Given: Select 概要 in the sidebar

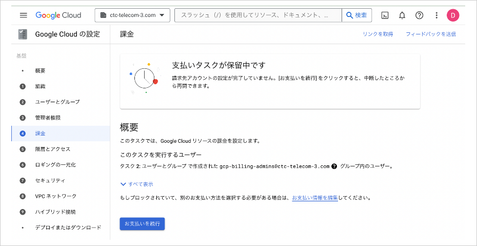Looking at the screenshot, I should coord(61,71).
